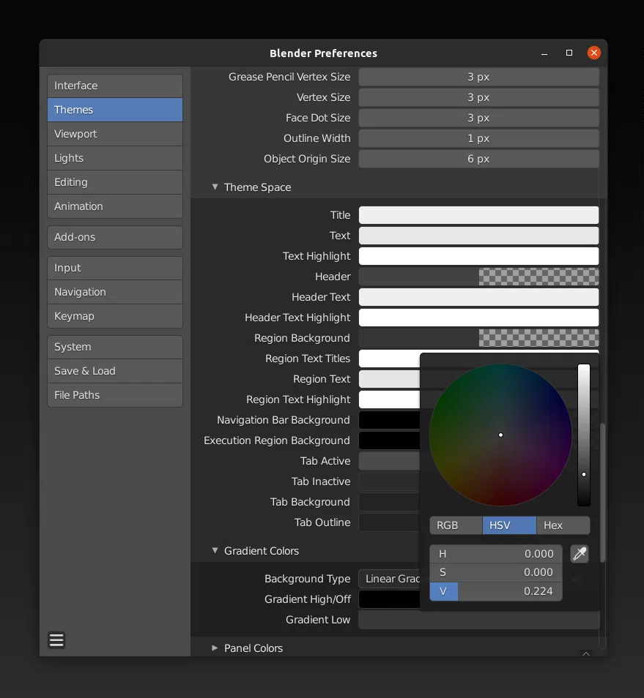The height and width of the screenshot is (698, 644).
Task: Click the up chevron at panel bottom
Action: [x=586, y=653]
